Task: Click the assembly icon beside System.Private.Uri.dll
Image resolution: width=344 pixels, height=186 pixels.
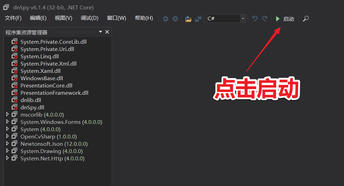Action: pos(15,49)
